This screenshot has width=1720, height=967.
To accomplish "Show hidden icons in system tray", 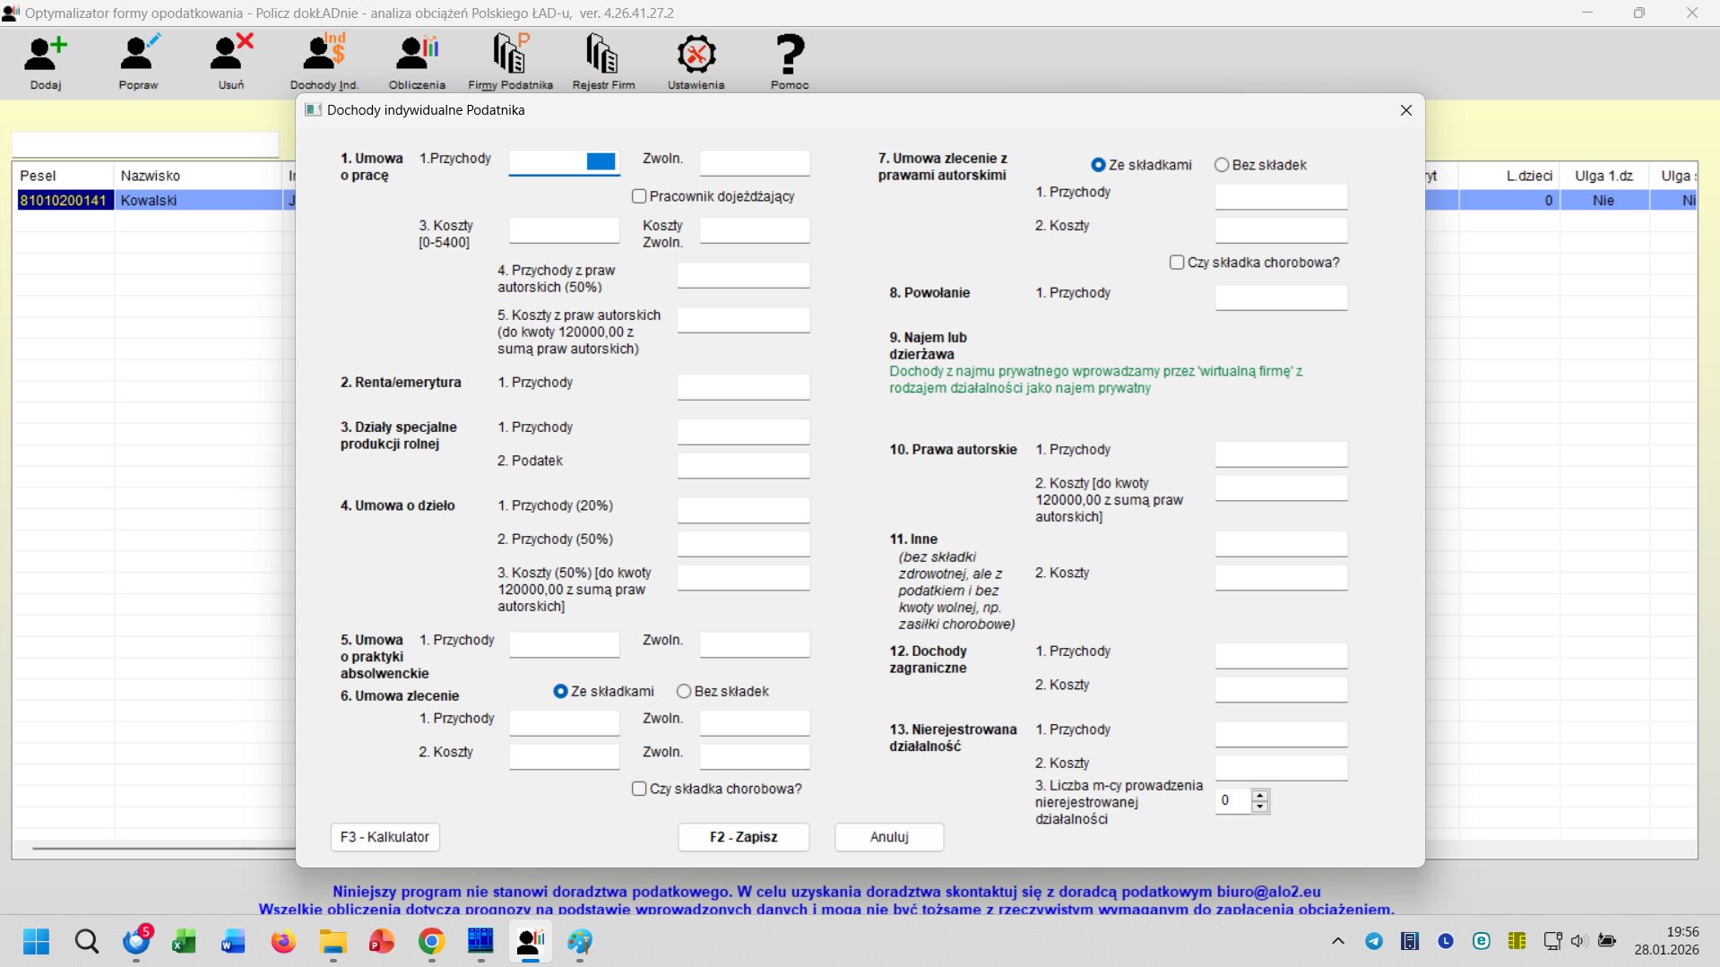I will pos(1337,941).
